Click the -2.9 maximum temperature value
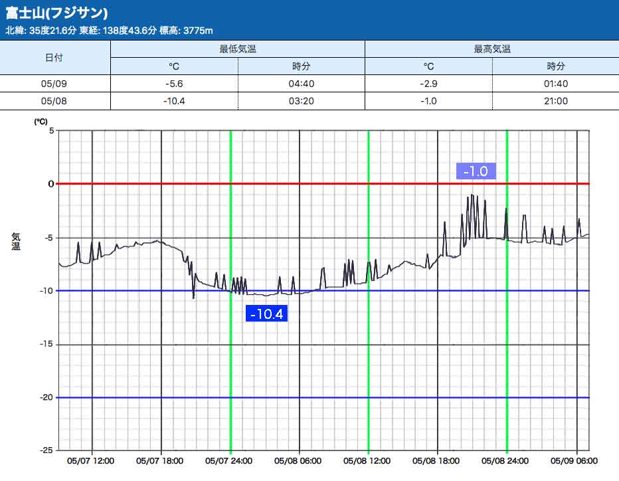The height and width of the screenshot is (481, 619). point(429,84)
